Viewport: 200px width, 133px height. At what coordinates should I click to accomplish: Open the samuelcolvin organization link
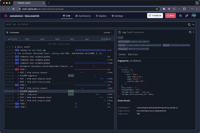[16, 16]
